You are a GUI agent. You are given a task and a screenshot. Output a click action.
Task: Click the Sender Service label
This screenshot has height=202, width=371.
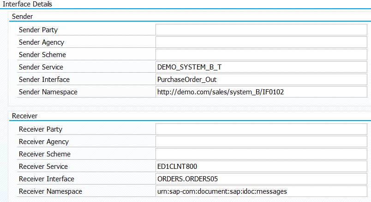pyautogui.click(x=41, y=67)
